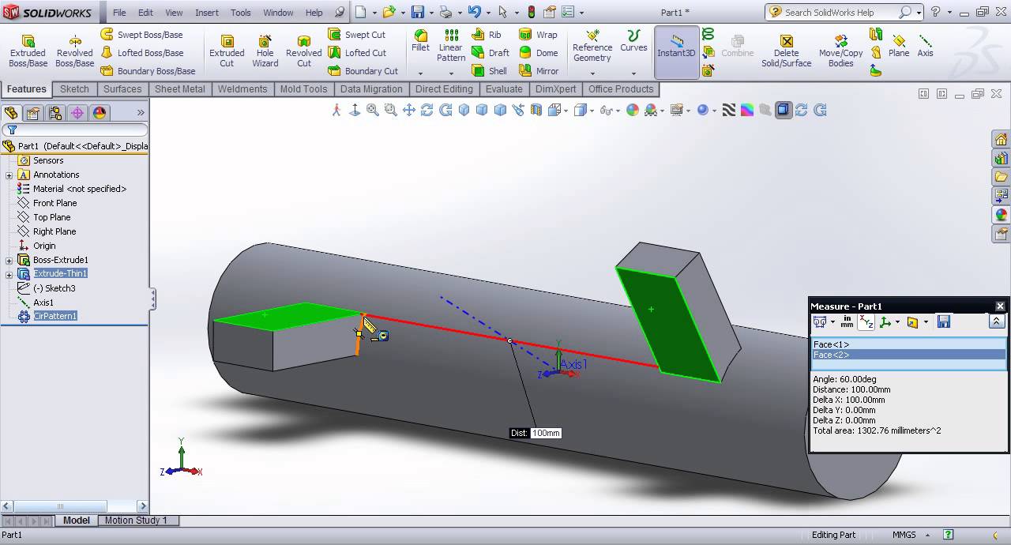This screenshot has height=545, width=1011.
Task: Select Face<1> in Measure list
Action: point(908,344)
